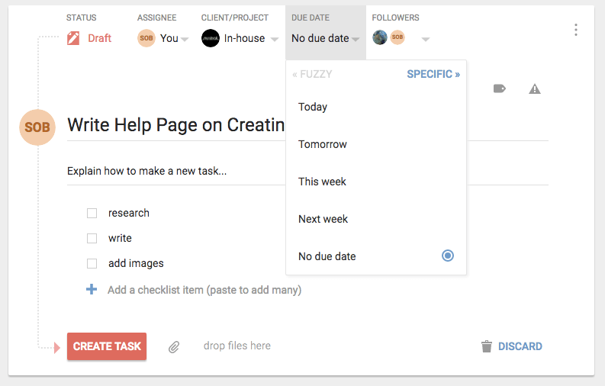Check the research checklist box
The width and height of the screenshot is (605, 386).
coord(92,214)
